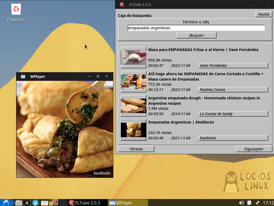Click the Ayuda help button
The height and width of the screenshot is (206, 274).
coord(264,14)
